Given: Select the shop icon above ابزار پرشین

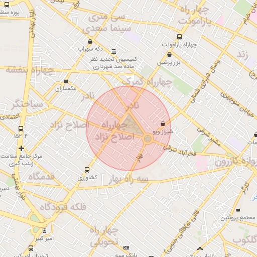Looking at the screenshot, I should click(169, 54).
